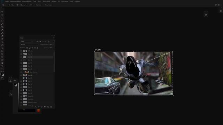The height and width of the screenshot is (125, 223).
Task: Add a layer mask from Layers panel
Action: pos(38,107)
